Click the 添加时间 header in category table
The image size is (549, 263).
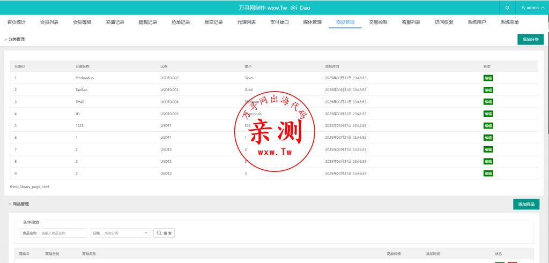[332, 66]
